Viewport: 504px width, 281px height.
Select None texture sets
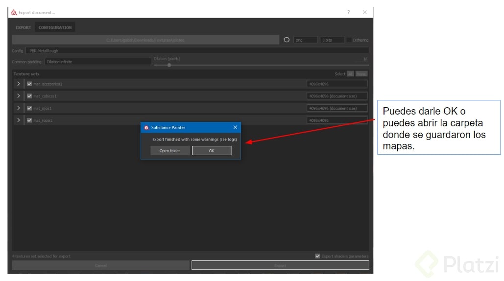(361, 74)
